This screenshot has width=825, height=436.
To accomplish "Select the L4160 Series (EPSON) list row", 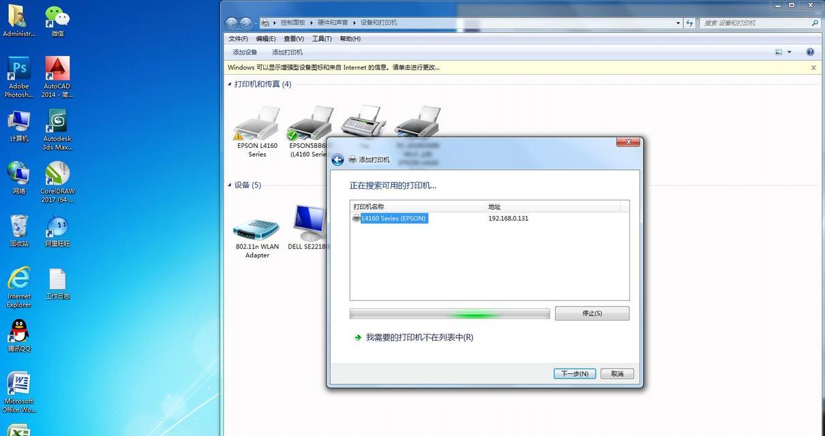I will click(490, 218).
